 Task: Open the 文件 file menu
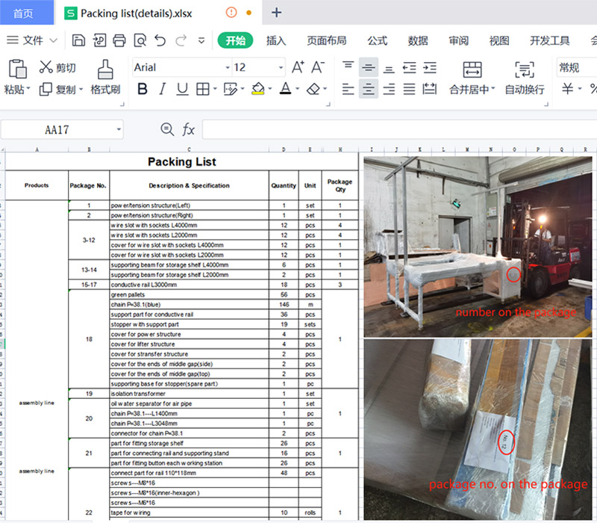click(x=33, y=40)
